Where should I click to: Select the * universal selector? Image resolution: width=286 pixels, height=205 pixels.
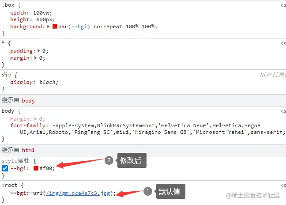tap(3, 43)
